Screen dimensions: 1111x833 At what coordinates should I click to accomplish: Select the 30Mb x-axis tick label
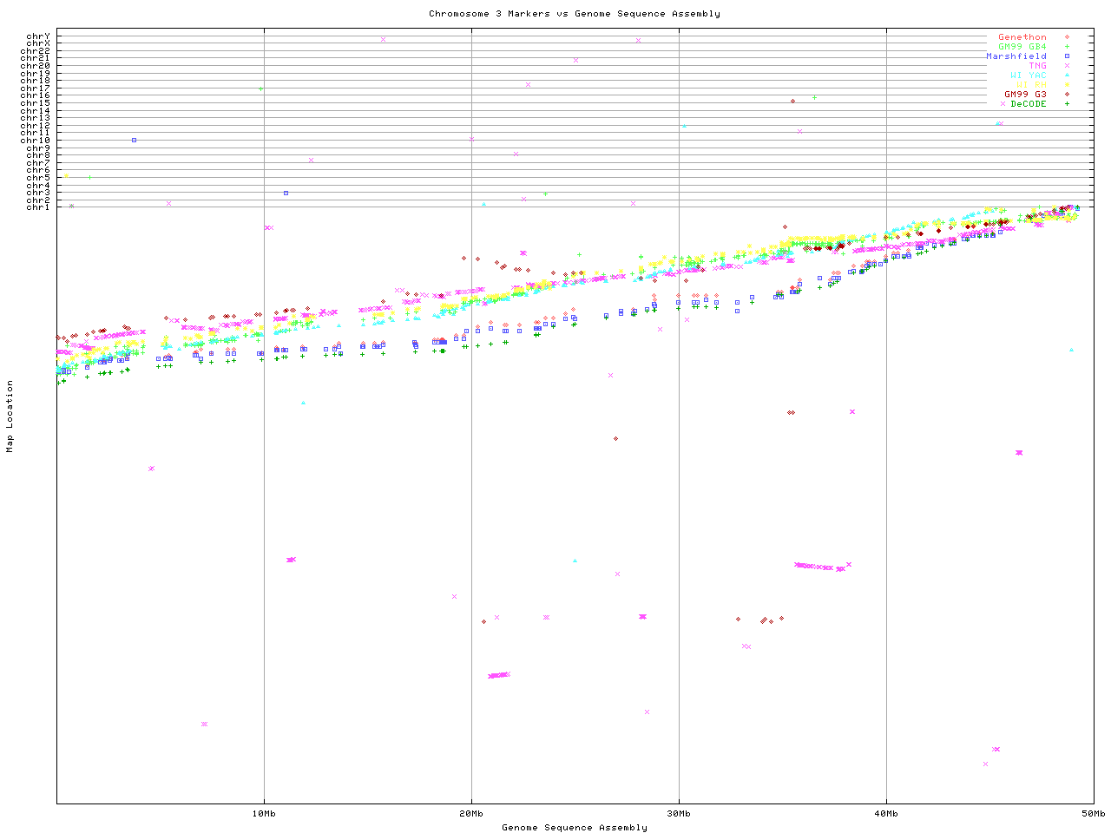679,813
